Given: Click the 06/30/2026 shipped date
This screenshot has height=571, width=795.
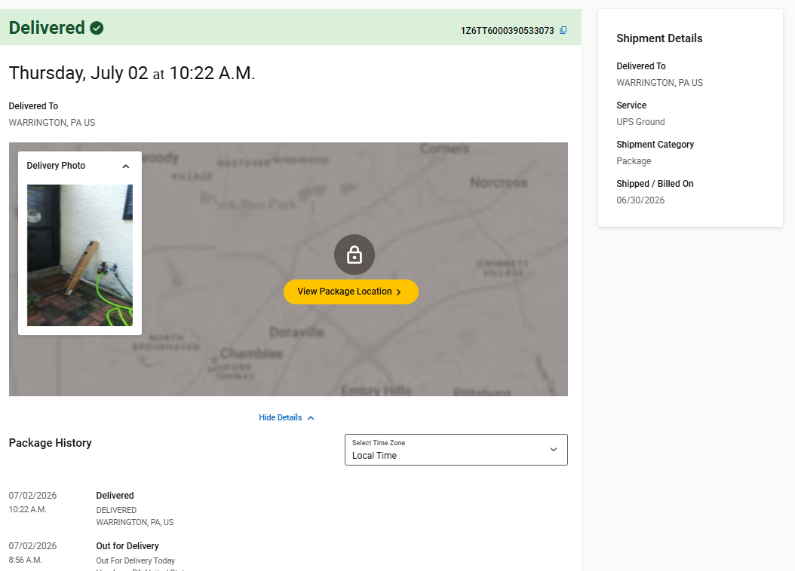Looking at the screenshot, I should click(x=640, y=200).
